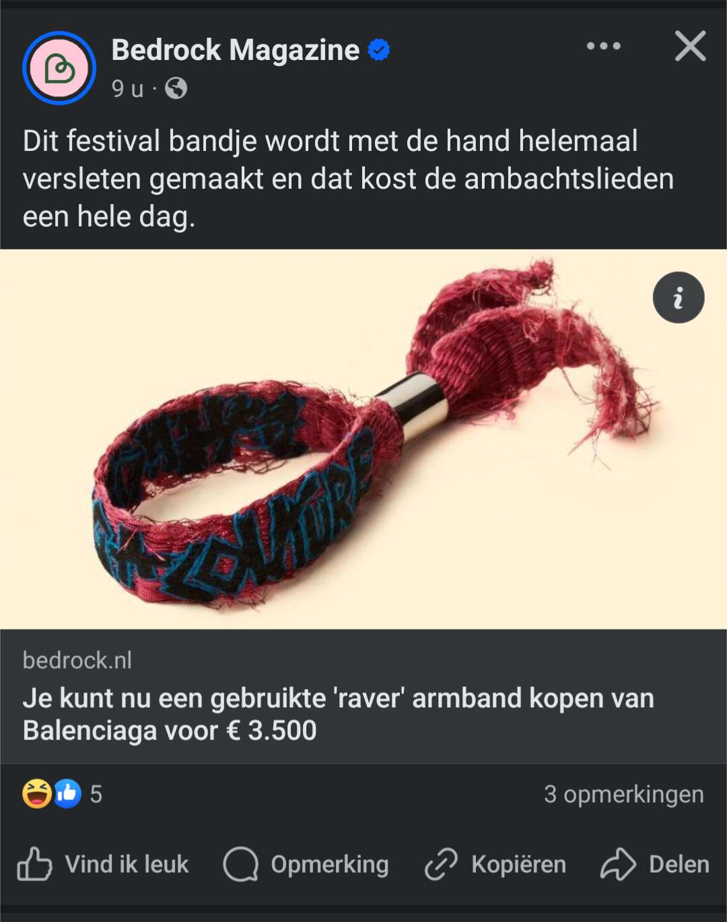Viewport: 727px width, 922px height.
Task: Tap the comment bubble icon
Action: [x=241, y=864]
